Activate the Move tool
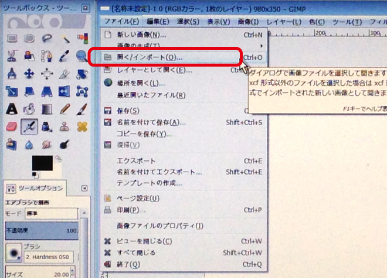The width and height of the screenshot is (387, 278). pos(29,75)
